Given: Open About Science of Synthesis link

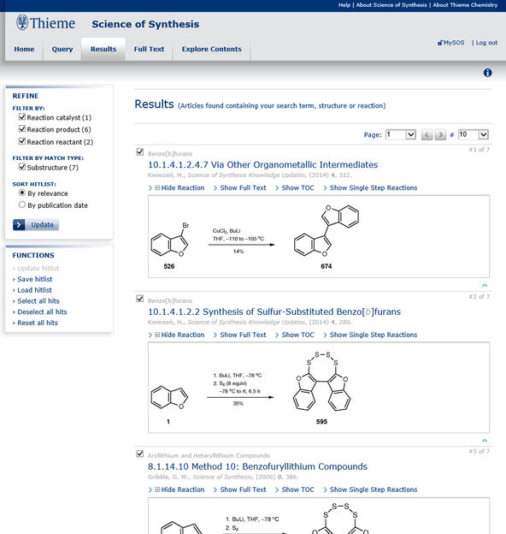Looking at the screenshot, I should 391,5.
